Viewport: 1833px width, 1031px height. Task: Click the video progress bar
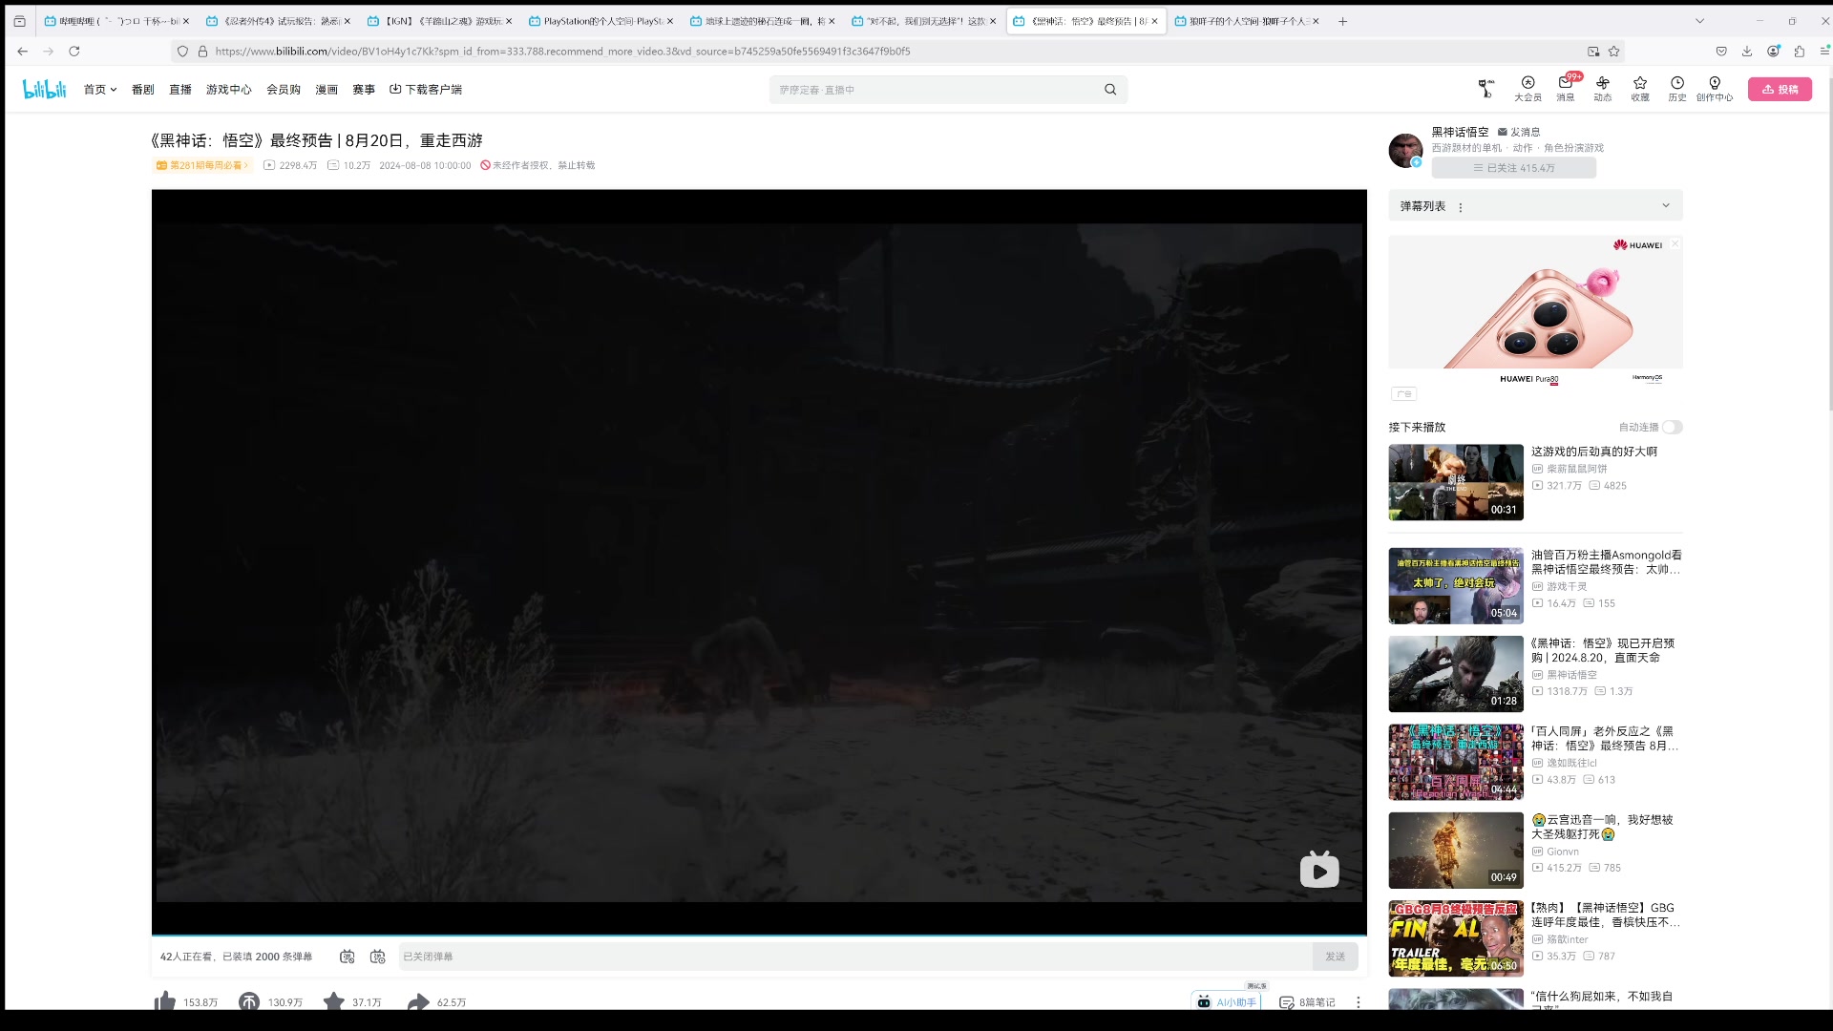[759, 935]
